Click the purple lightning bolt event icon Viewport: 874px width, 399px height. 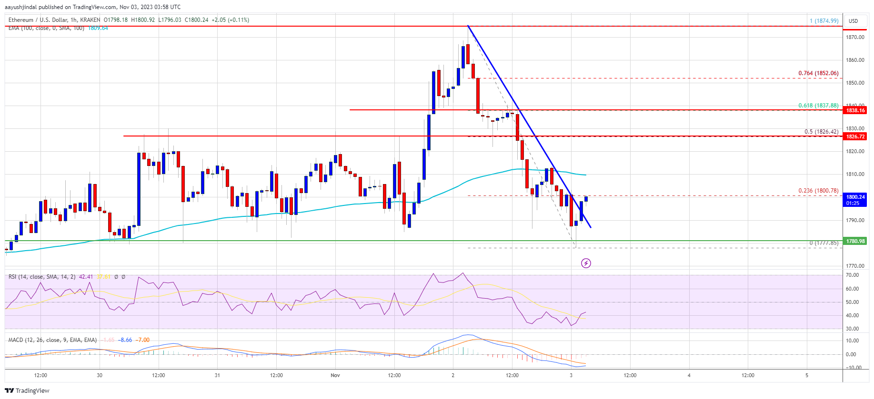(586, 263)
